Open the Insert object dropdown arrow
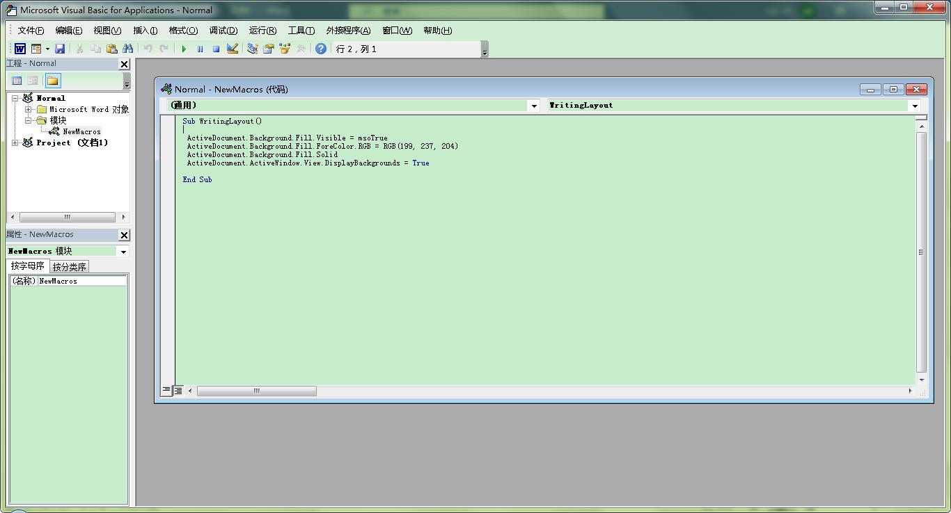Screen dimensions: 951x513 coord(47,49)
